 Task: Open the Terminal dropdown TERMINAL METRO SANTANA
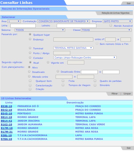[x=73, y=48]
